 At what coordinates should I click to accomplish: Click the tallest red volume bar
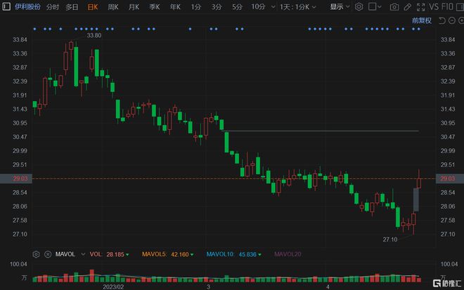click(x=91, y=275)
